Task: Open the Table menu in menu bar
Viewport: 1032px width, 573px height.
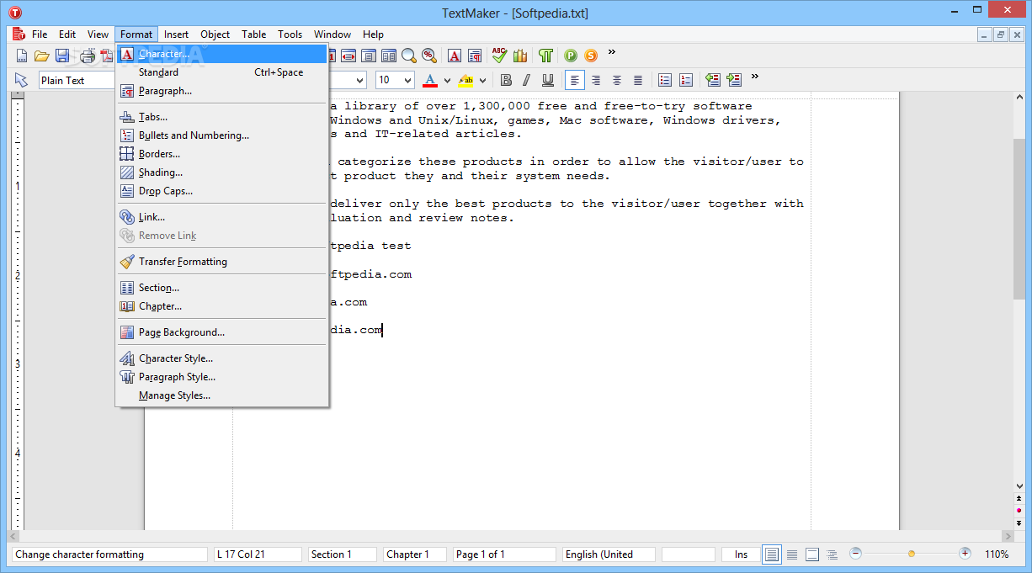Action: (253, 34)
